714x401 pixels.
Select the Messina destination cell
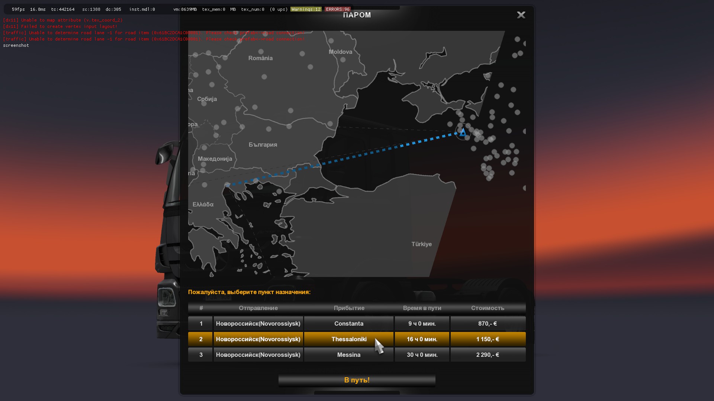click(x=349, y=355)
